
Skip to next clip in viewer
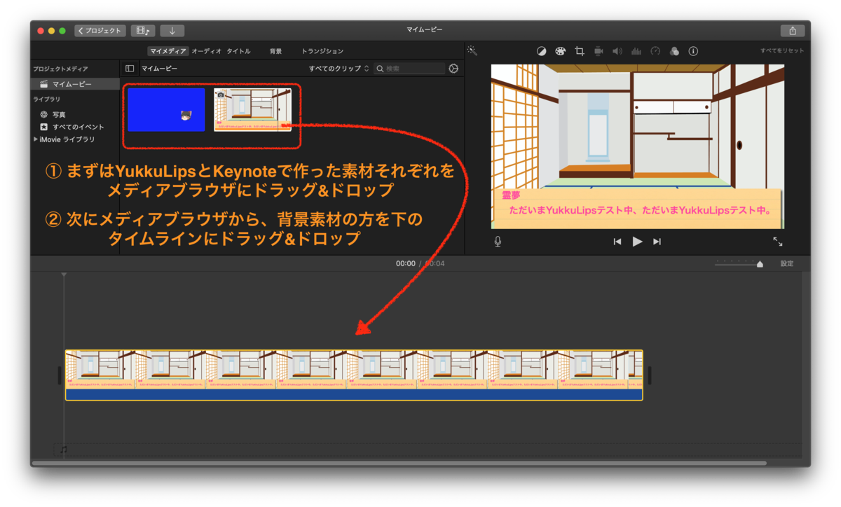tap(657, 242)
